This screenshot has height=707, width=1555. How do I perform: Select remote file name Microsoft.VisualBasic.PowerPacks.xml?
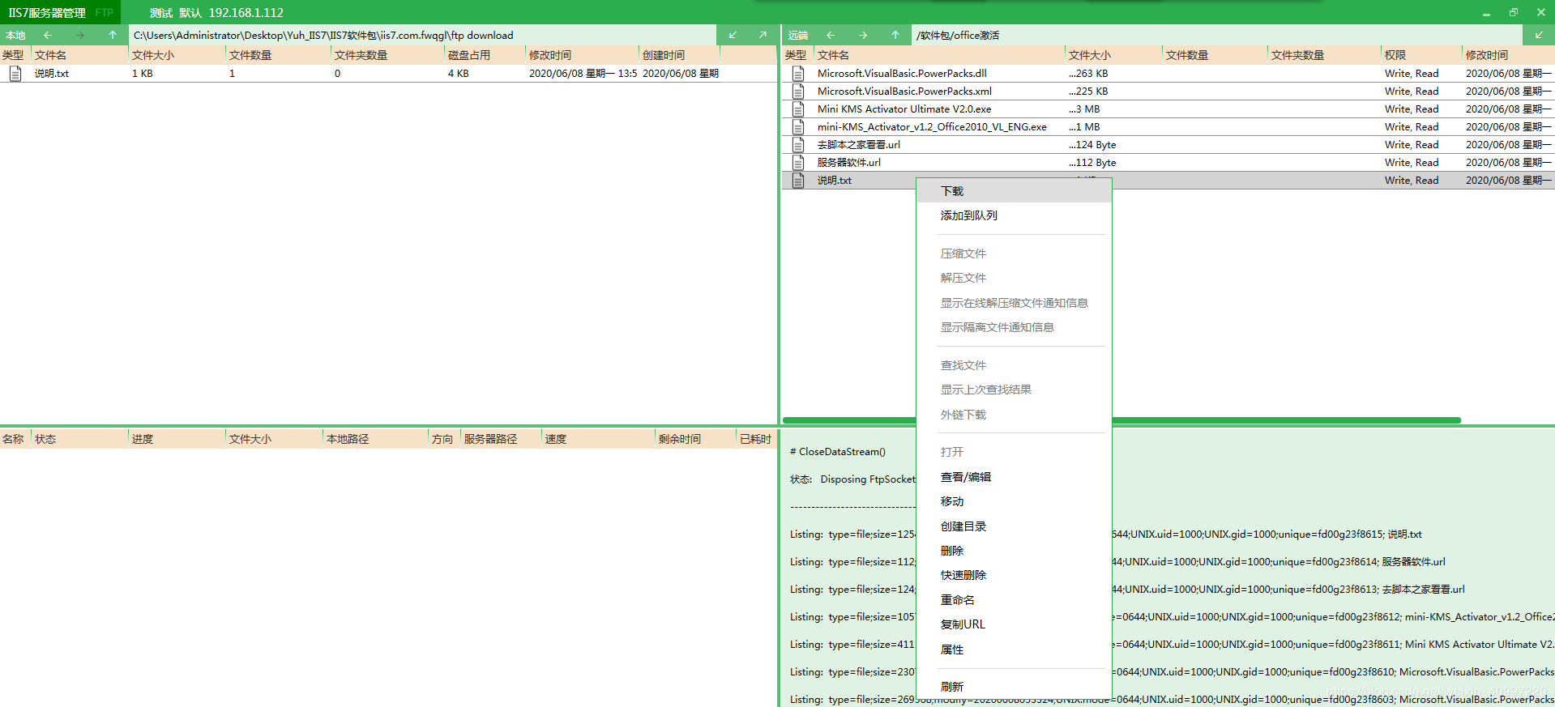904,91
